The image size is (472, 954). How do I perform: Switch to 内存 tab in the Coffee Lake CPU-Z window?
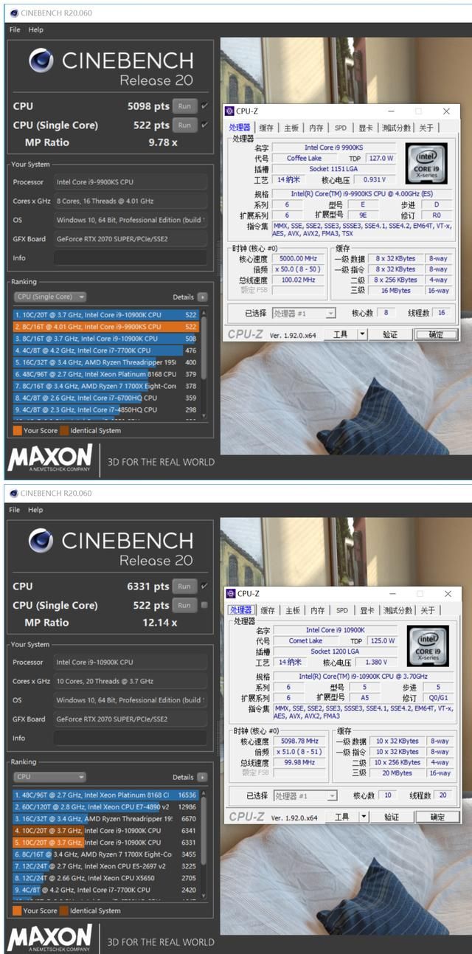316,128
